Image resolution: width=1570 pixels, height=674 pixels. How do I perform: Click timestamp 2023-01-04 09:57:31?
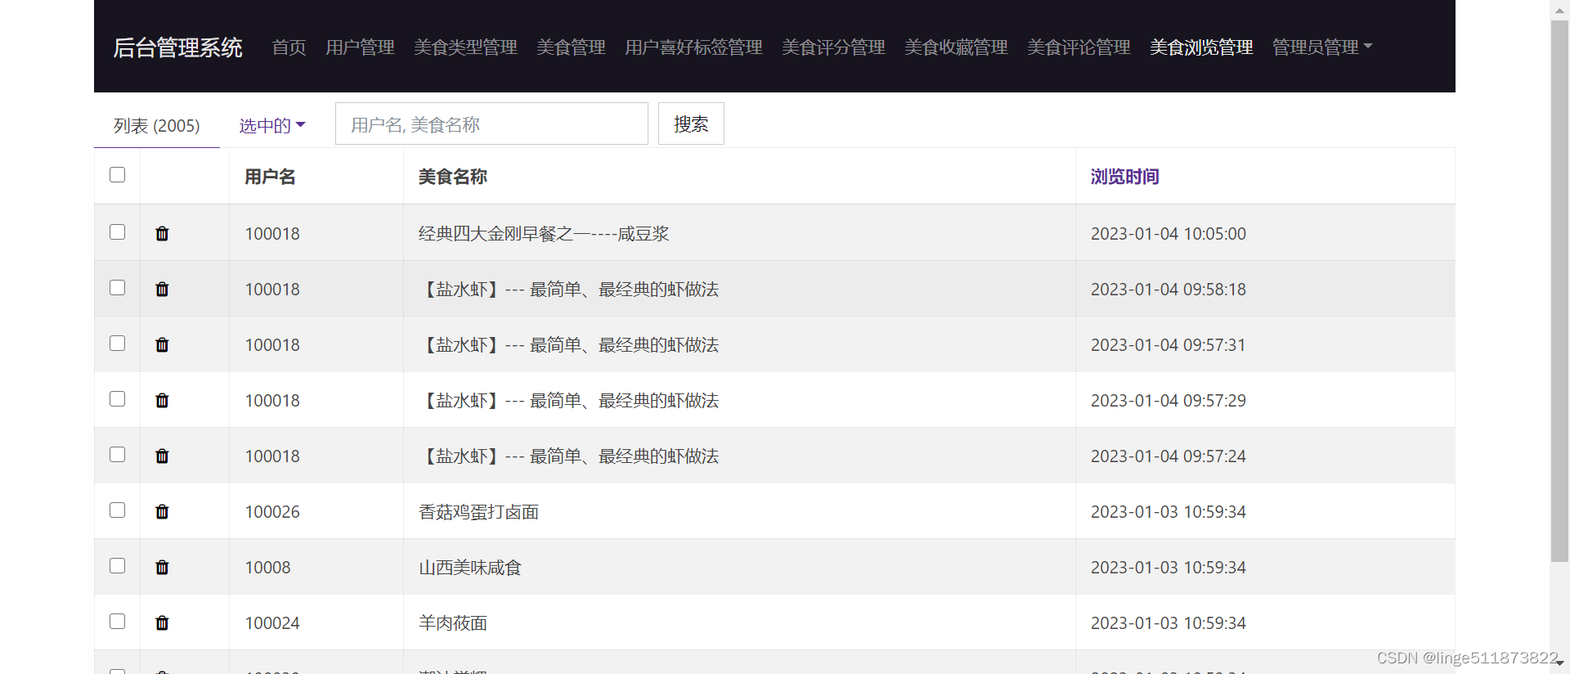pos(1169,345)
